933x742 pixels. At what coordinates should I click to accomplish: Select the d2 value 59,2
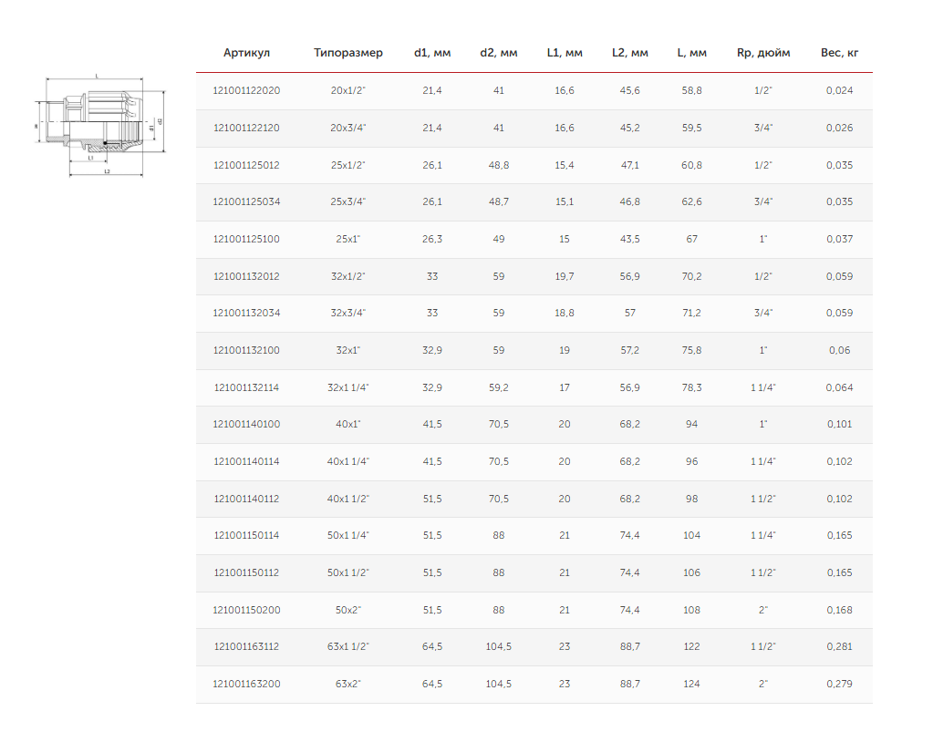[x=499, y=387]
